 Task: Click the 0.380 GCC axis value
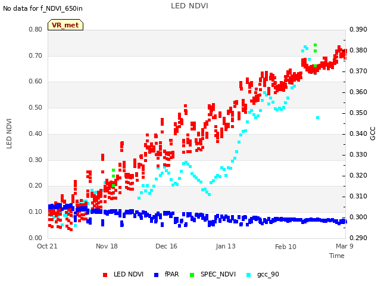pos(358,50)
